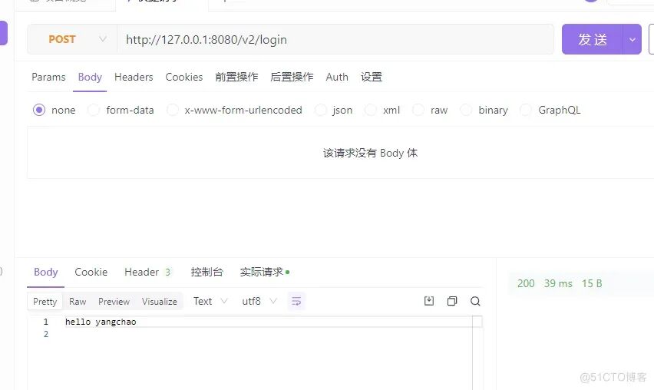Select the xml body type radio
Viewport: 654px width, 390px height.
(x=371, y=110)
